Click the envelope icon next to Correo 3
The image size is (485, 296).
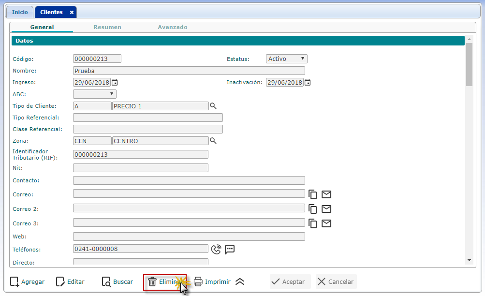point(326,223)
